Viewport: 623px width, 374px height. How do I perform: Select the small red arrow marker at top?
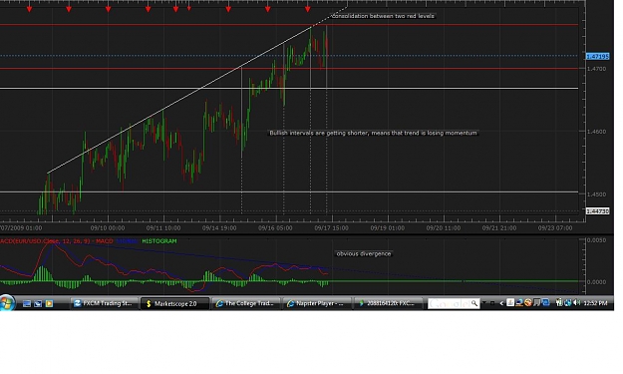(x=189, y=8)
